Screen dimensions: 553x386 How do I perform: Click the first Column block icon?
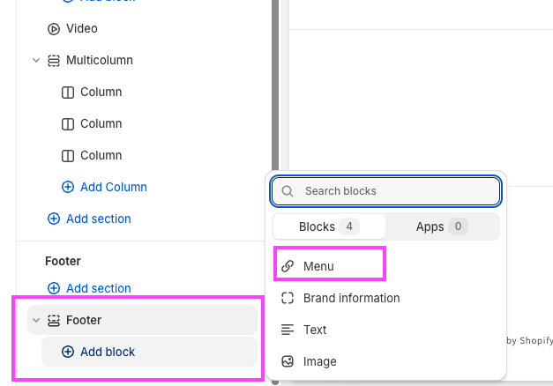68,93
